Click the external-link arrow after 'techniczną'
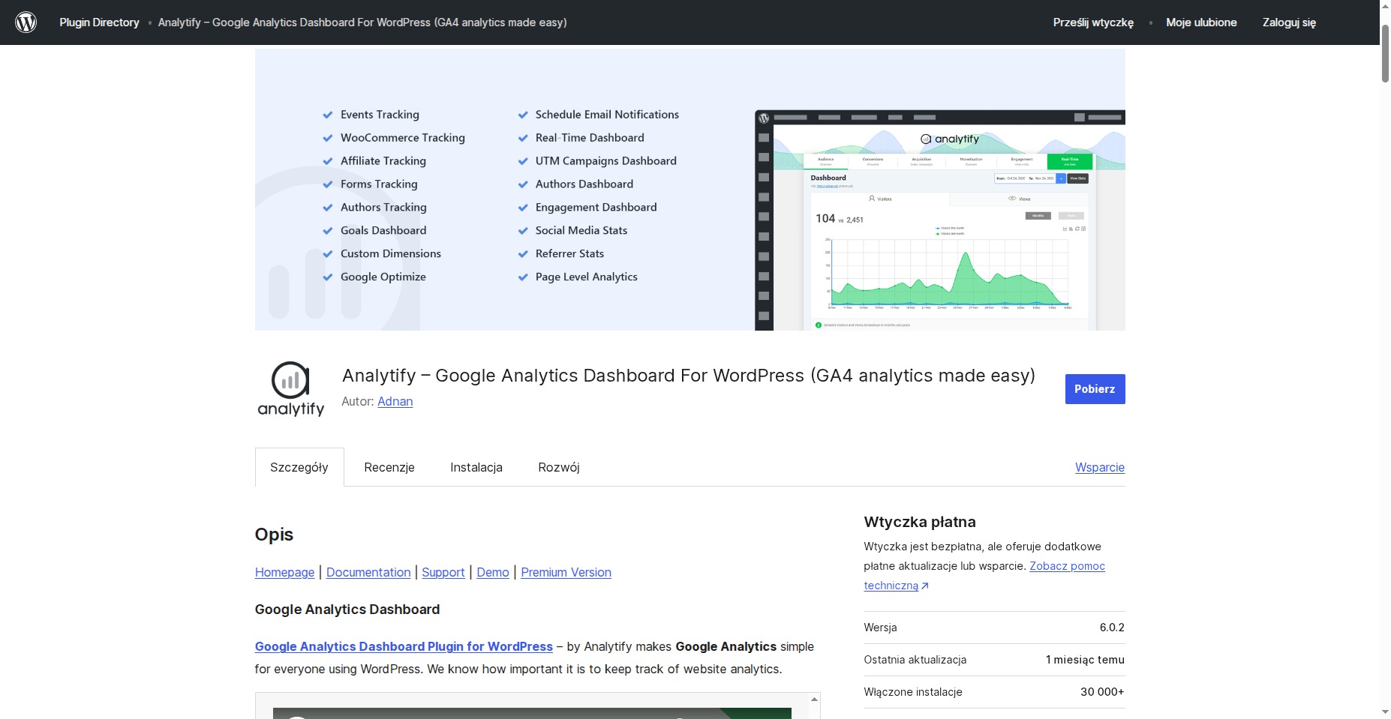This screenshot has width=1391, height=719. pyautogui.click(x=925, y=586)
